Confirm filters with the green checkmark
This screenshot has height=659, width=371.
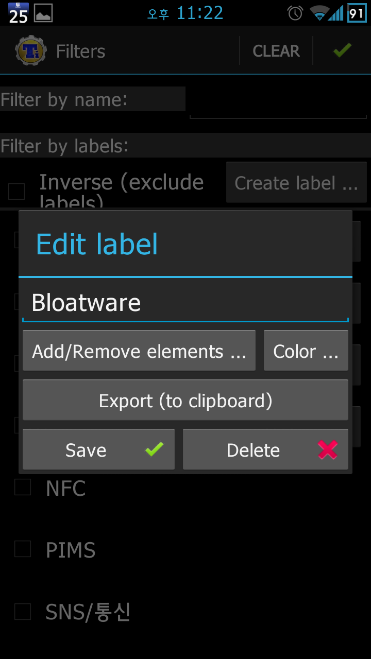click(x=342, y=50)
